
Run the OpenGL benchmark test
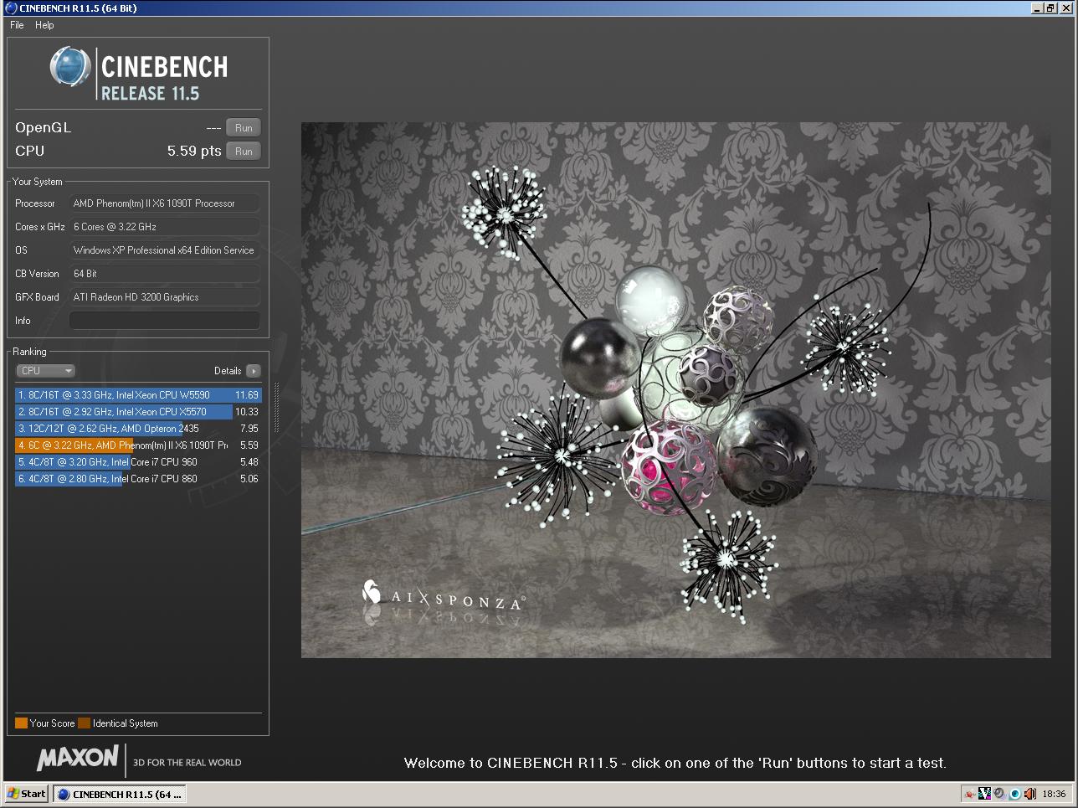[244, 128]
